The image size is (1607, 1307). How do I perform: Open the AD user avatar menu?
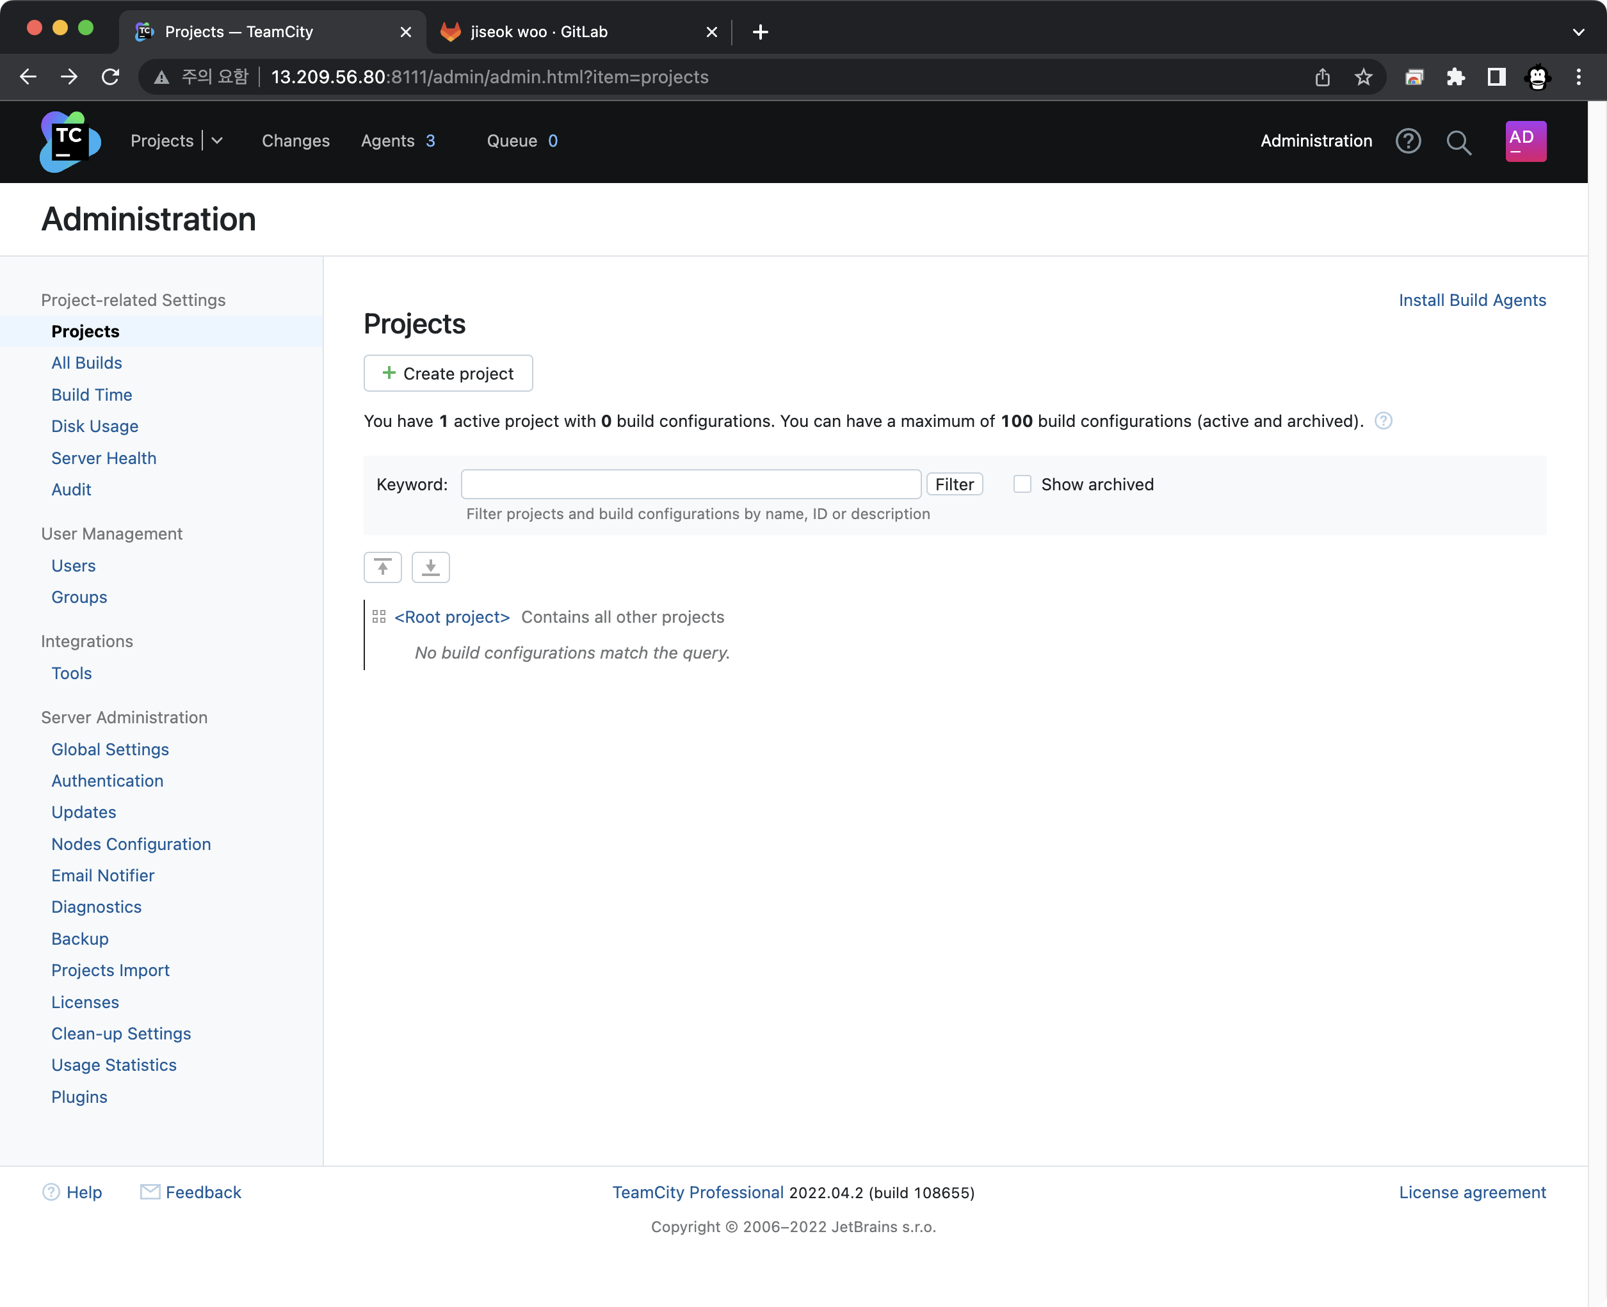coord(1526,141)
